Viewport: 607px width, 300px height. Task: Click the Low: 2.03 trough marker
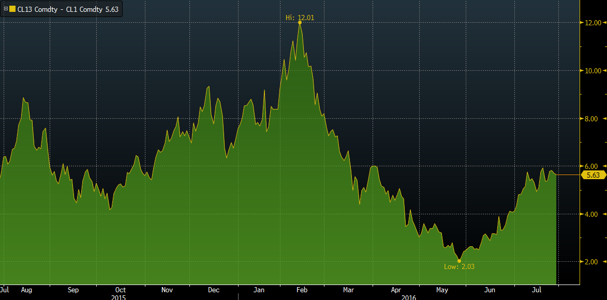[x=459, y=261]
